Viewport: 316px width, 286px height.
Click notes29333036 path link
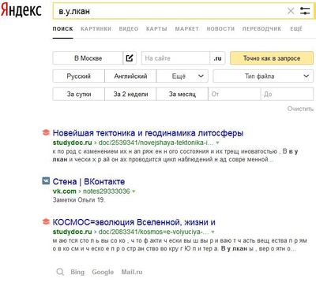(x=107, y=191)
